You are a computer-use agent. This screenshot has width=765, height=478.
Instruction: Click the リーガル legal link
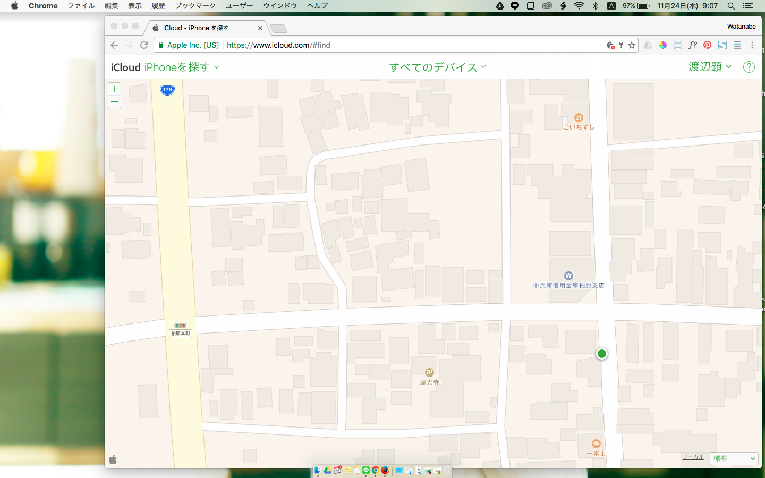coord(693,457)
